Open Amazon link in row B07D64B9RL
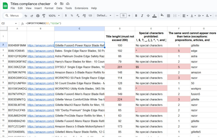217x138 pixels. [41, 132]
